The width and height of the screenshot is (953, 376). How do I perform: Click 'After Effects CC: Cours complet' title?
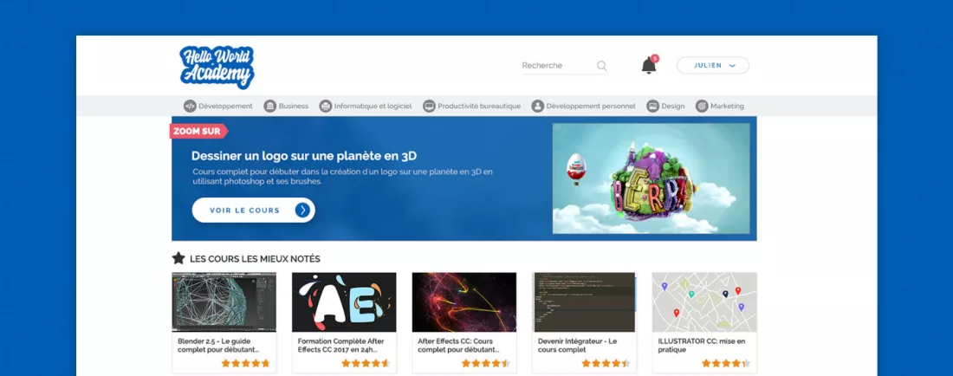[459, 346]
